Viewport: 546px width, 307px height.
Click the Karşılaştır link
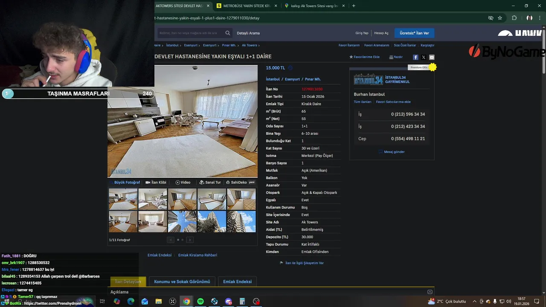click(x=427, y=45)
